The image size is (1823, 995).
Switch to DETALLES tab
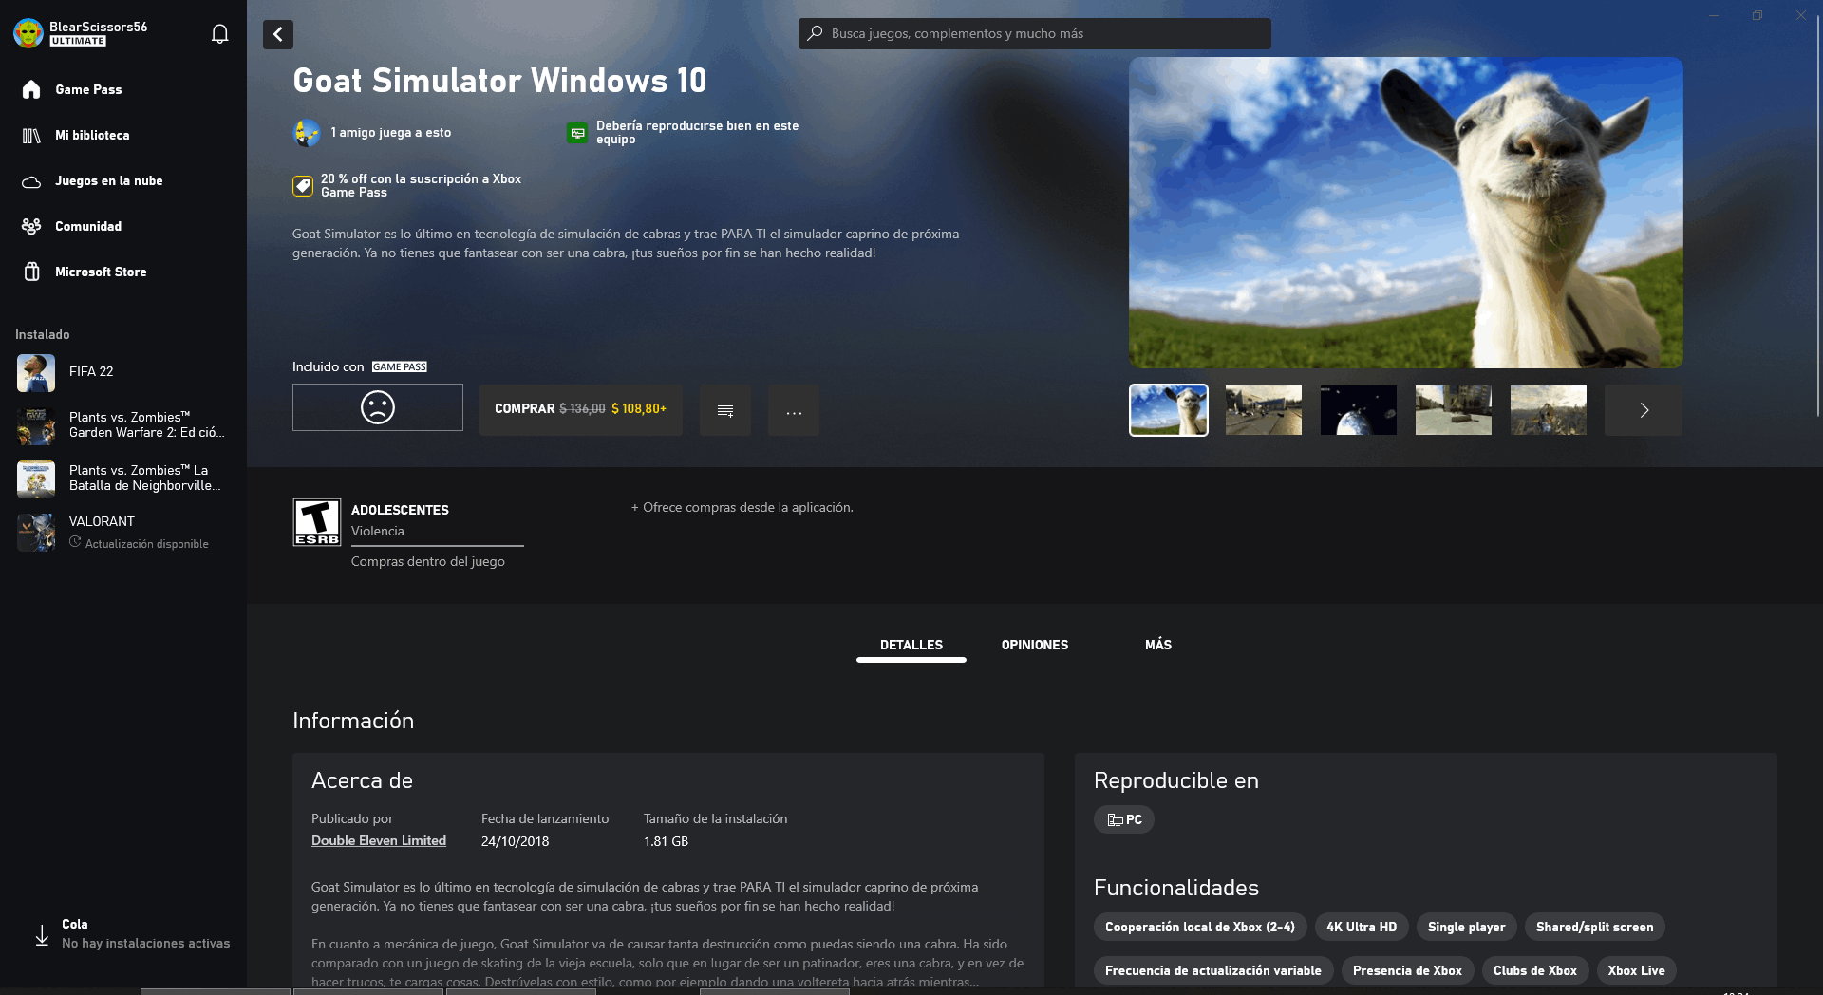click(x=911, y=645)
